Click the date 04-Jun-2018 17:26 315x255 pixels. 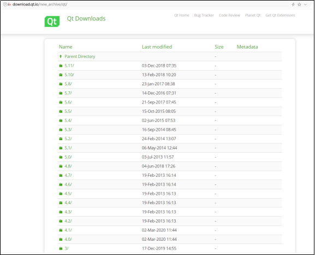point(158,166)
